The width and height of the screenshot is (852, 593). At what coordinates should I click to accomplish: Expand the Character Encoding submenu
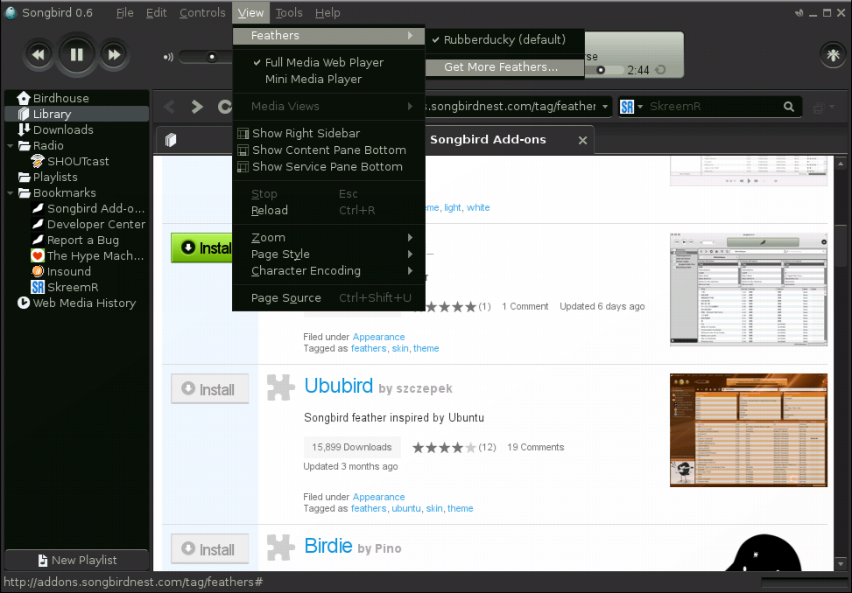(x=328, y=271)
